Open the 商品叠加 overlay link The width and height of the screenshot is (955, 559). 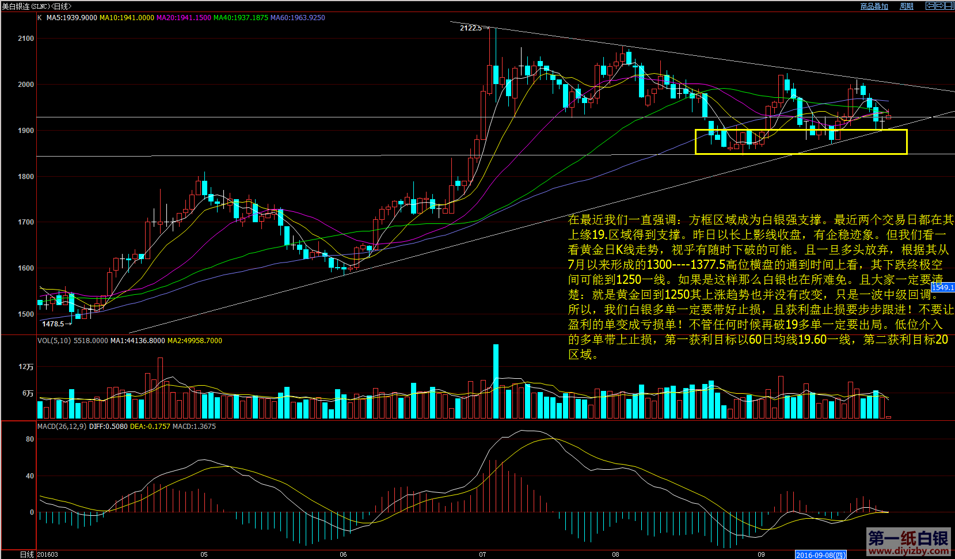pos(874,6)
